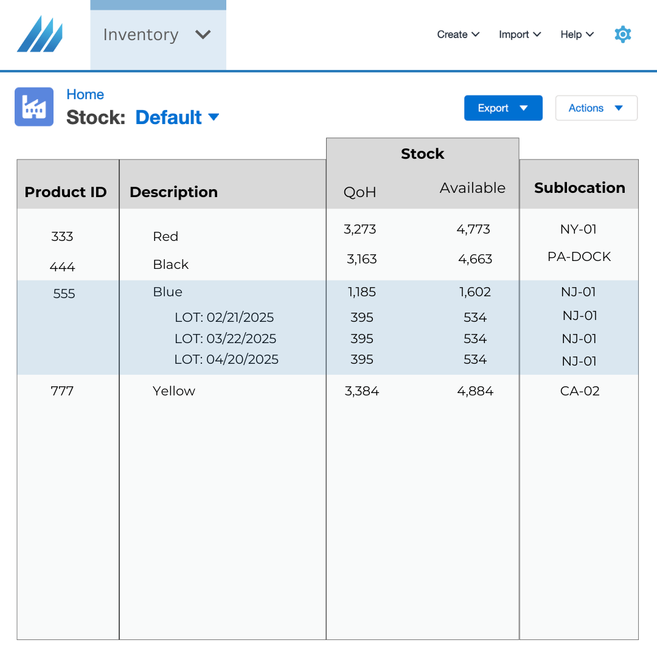Click the PA-DOCK sublocation cell
This screenshot has height=657, width=657.
tap(579, 257)
